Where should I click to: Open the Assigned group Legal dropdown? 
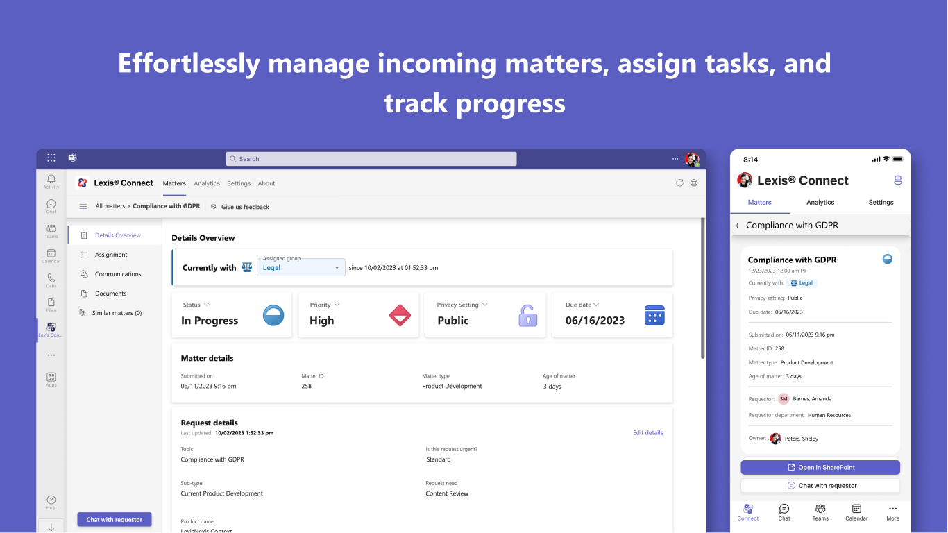click(x=301, y=267)
